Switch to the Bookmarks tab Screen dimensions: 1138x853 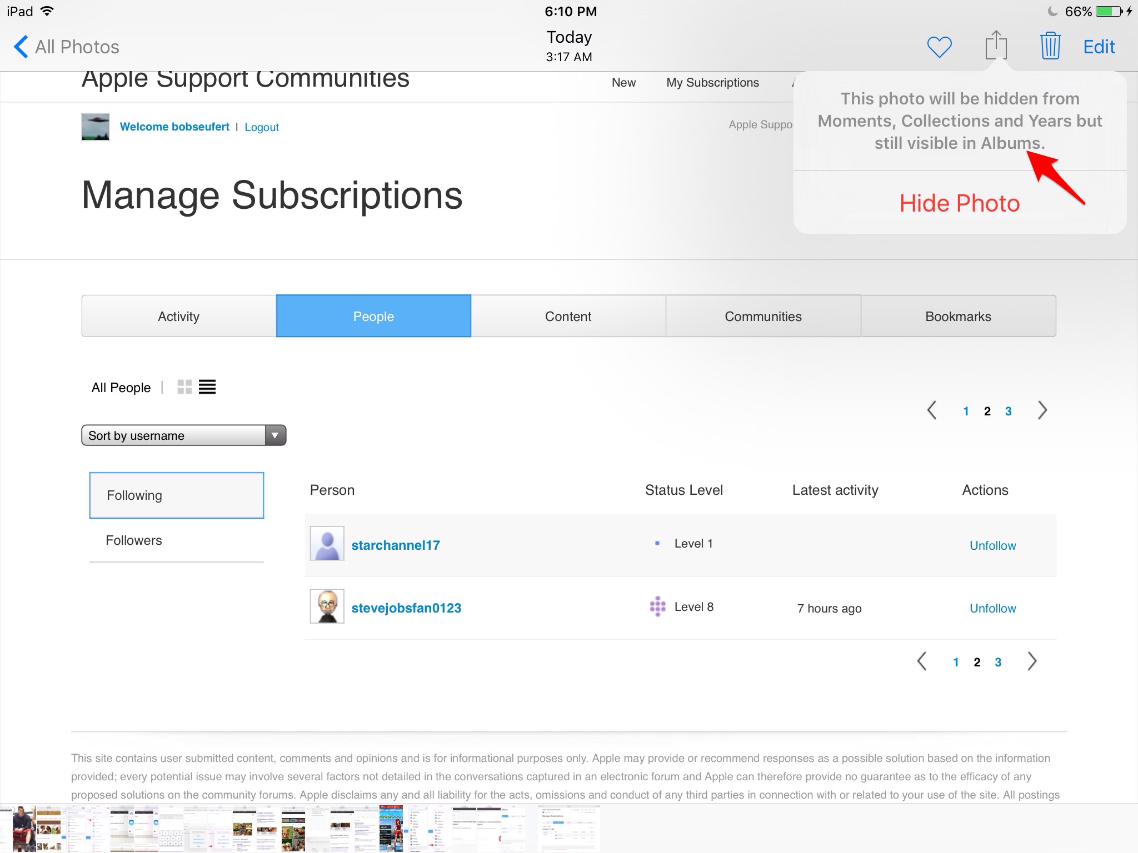pyautogui.click(x=958, y=315)
